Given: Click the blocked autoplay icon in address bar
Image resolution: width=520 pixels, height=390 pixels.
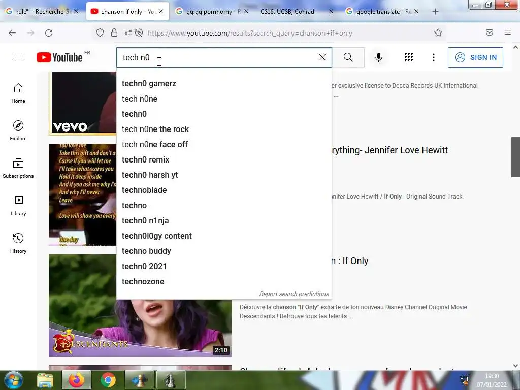Looking at the screenshot, I should [139, 32].
